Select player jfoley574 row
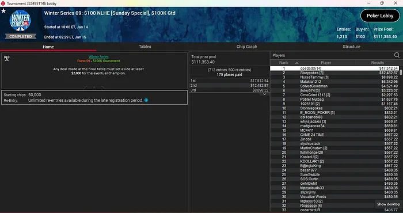The image size is (403, 213). [x=334, y=90]
